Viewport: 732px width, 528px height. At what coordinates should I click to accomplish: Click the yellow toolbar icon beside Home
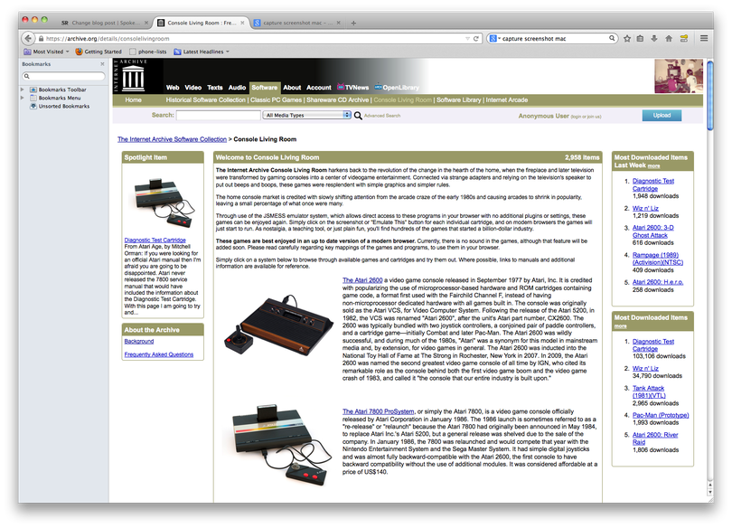pyautogui.click(x=684, y=39)
